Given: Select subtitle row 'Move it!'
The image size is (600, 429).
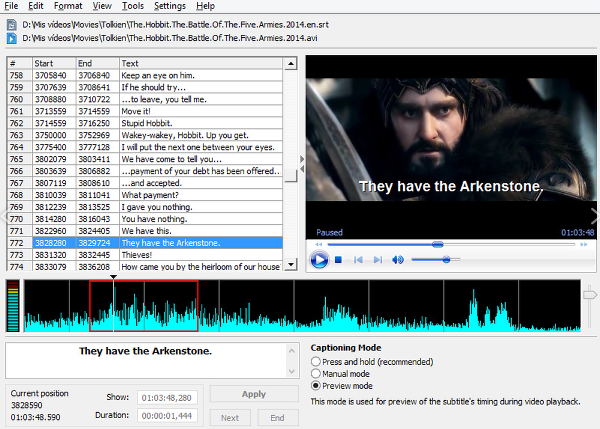Looking at the screenshot, I should click(x=145, y=111).
